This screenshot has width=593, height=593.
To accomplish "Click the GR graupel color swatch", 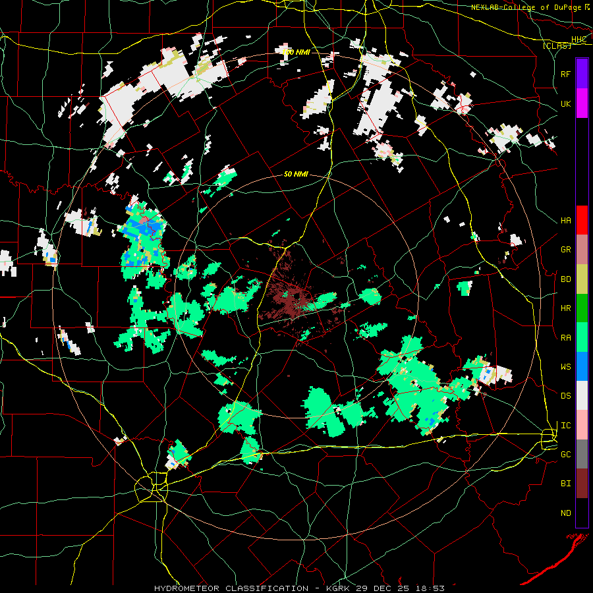I will [x=582, y=249].
